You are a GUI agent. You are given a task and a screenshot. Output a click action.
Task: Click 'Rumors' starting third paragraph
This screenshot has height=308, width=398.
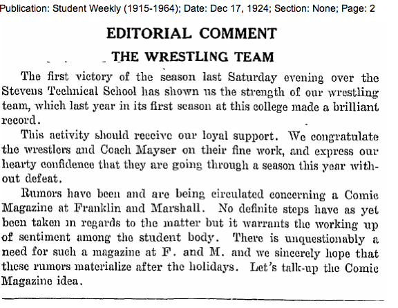(x=41, y=193)
